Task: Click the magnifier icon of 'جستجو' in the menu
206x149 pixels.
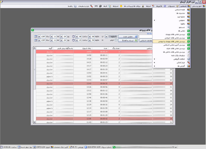Action: (188, 27)
